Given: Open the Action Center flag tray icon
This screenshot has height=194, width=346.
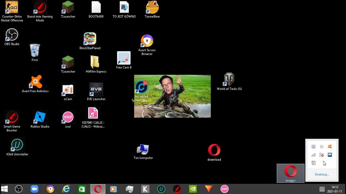Looking at the screenshot, I should point(322,155).
